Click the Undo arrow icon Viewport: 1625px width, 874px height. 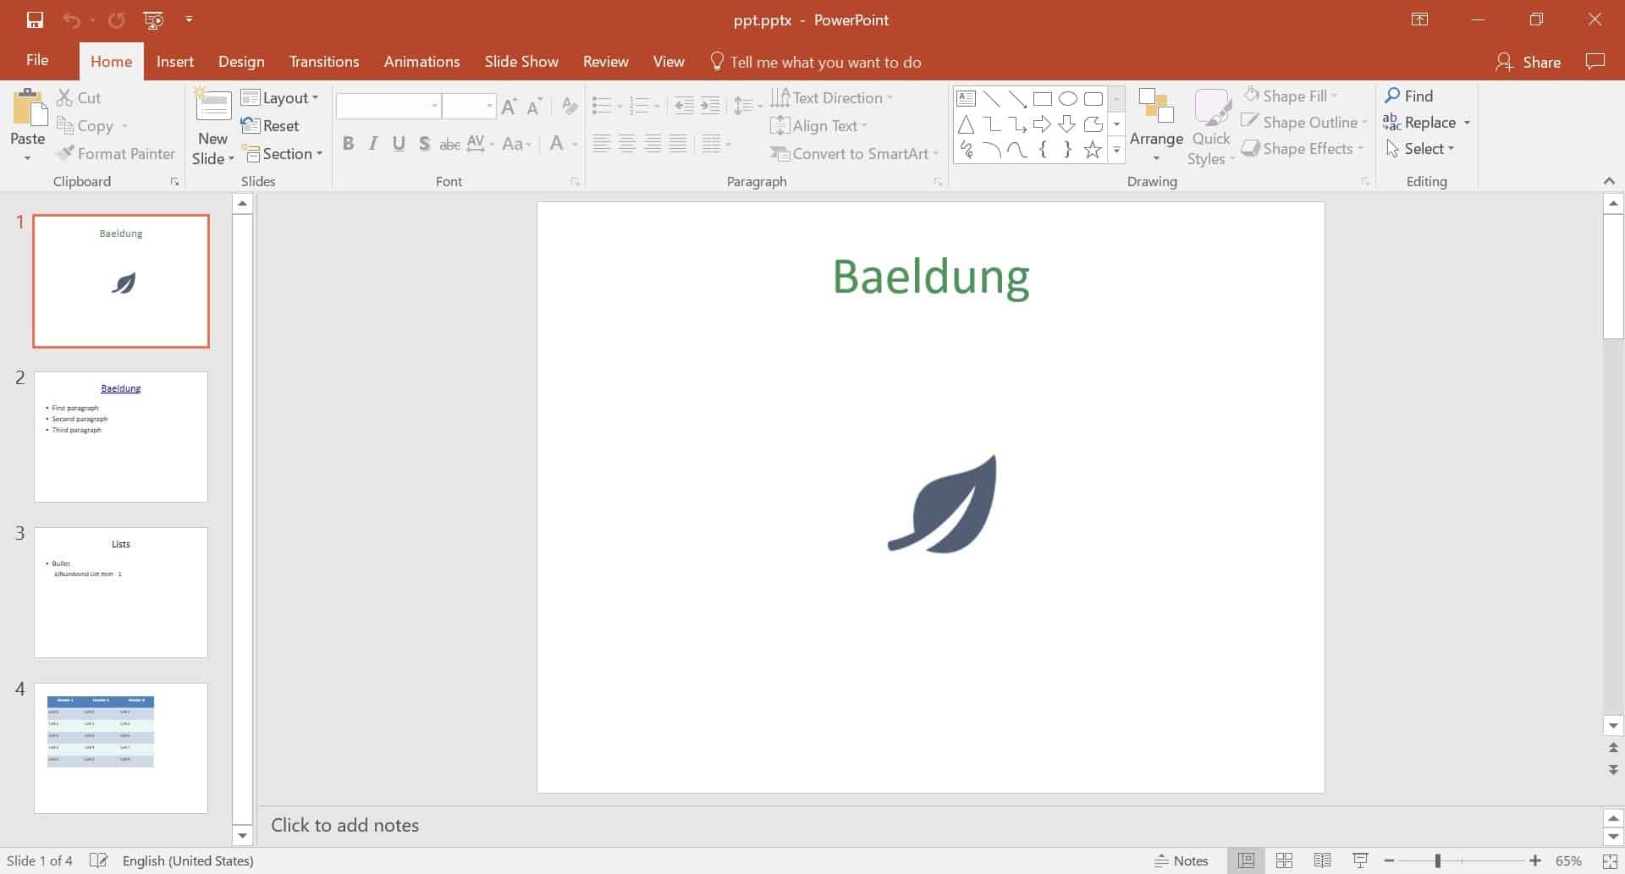[x=71, y=20]
